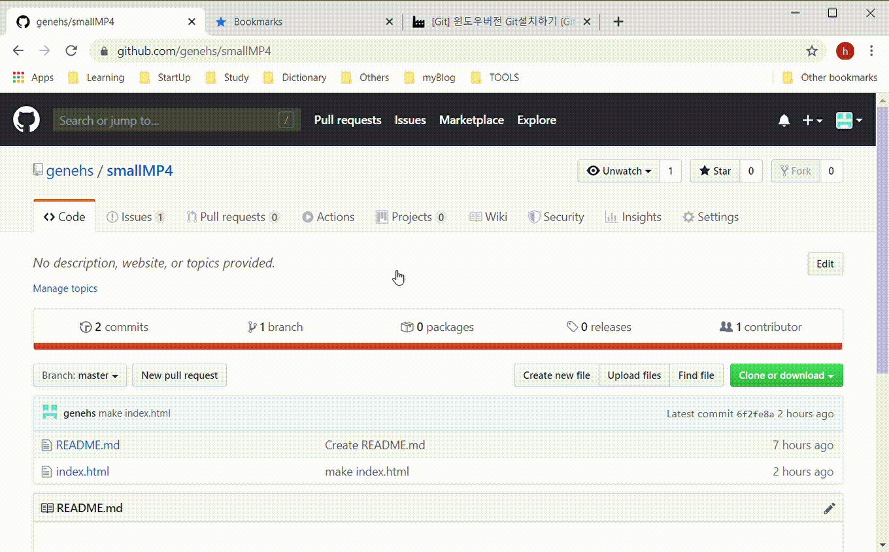Click the New pull request button
Viewport: 889px width, 552px height.
(180, 375)
